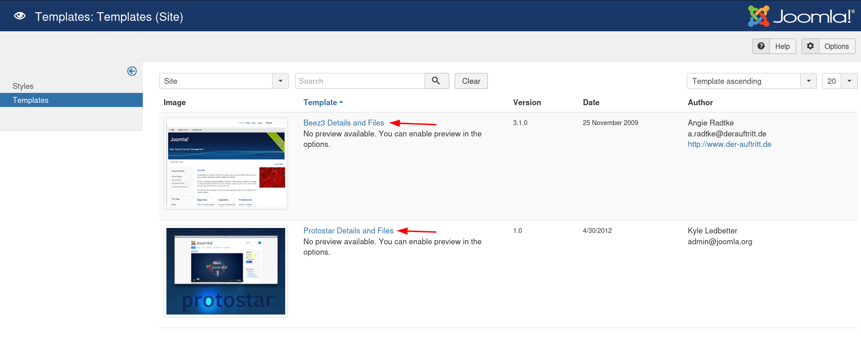The height and width of the screenshot is (339, 861).
Task: Select the Templates sidebar item
Action: tap(30, 100)
